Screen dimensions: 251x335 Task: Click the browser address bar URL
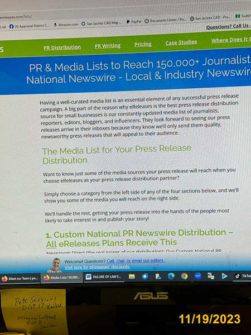click(16, 17)
